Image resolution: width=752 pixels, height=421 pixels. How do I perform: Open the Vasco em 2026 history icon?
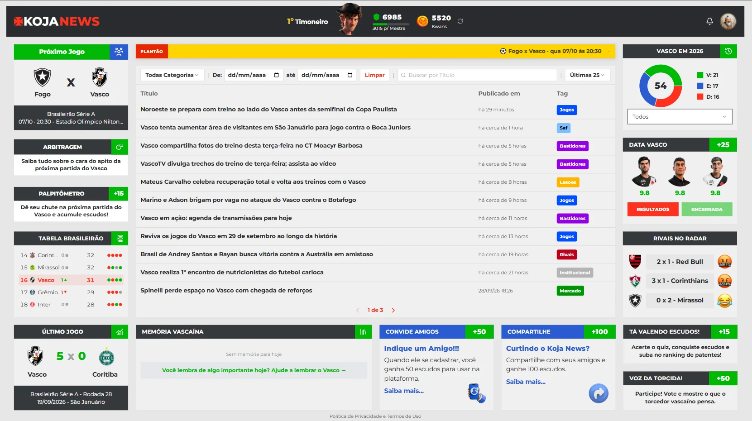click(728, 51)
